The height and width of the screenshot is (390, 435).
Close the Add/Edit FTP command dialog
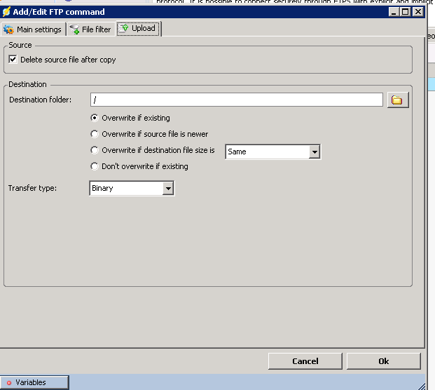(417, 12)
